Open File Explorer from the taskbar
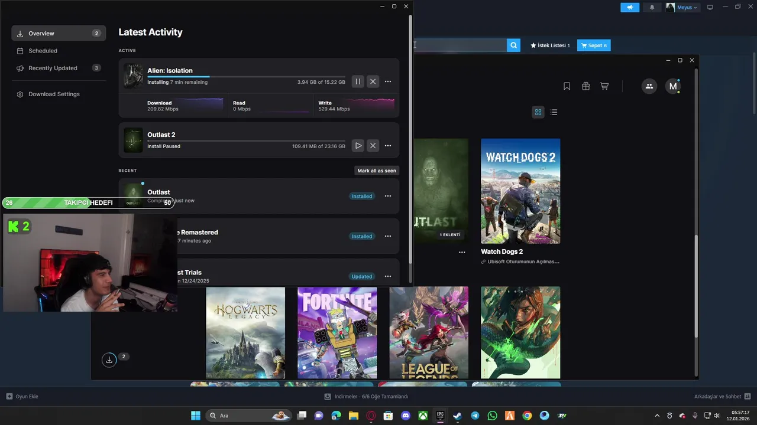Screen dimensions: 757x425 pos(353,416)
